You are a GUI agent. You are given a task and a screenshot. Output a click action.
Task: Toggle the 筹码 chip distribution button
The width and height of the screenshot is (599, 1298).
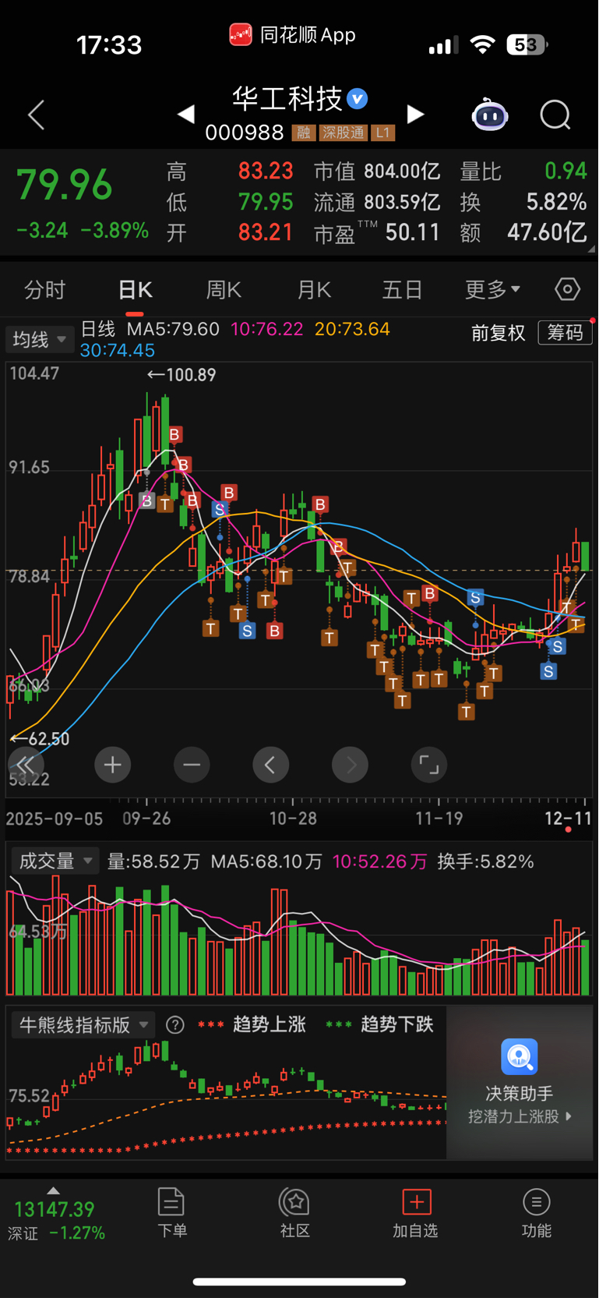pyautogui.click(x=565, y=333)
